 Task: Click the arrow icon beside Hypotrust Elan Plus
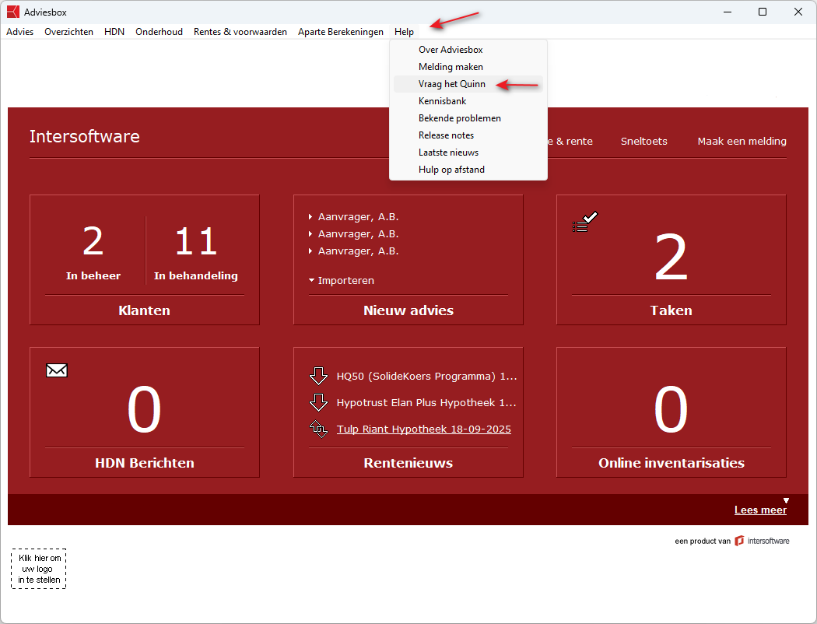(318, 403)
